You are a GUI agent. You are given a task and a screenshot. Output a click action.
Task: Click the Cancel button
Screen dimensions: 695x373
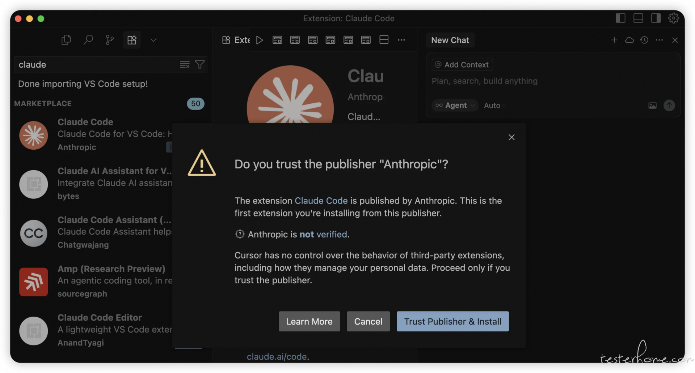[368, 321]
